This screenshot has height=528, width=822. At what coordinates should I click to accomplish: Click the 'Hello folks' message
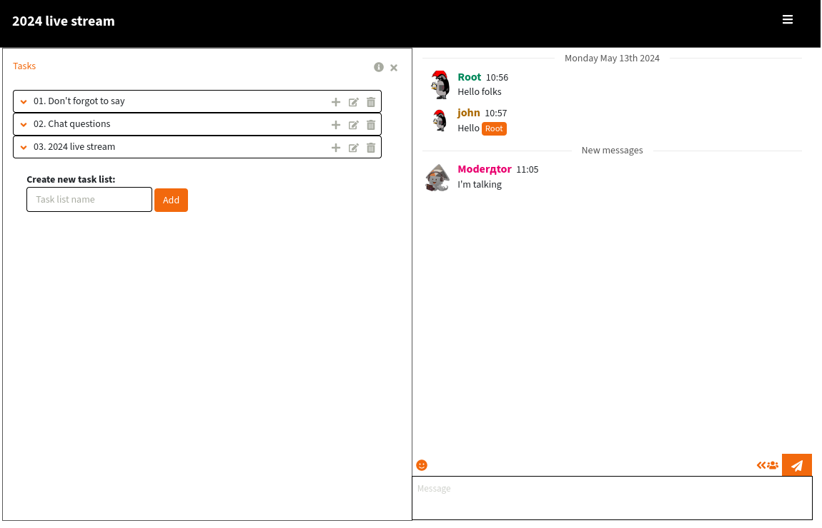click(x=480, y=91)
